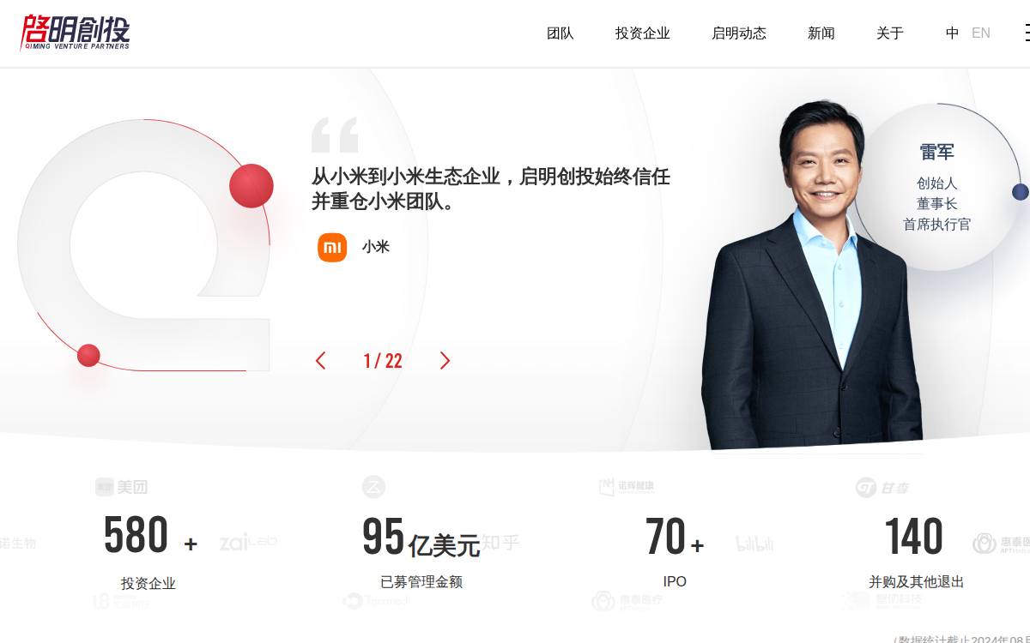1030x643 pixels.
Task: Open the 团队 menu item
Action: click(x=560, y=33)
